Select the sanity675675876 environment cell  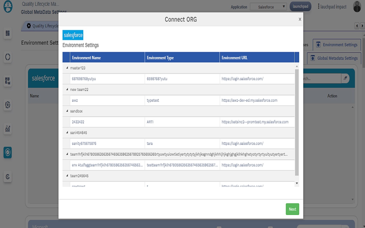[108, 144]
